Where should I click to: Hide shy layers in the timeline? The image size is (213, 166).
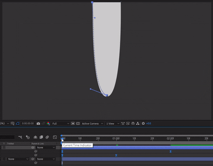tap(35, 137)
